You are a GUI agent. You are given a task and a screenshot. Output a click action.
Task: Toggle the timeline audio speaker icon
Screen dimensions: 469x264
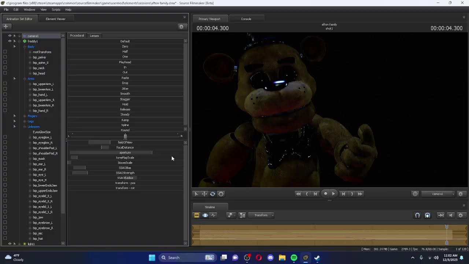451,215
